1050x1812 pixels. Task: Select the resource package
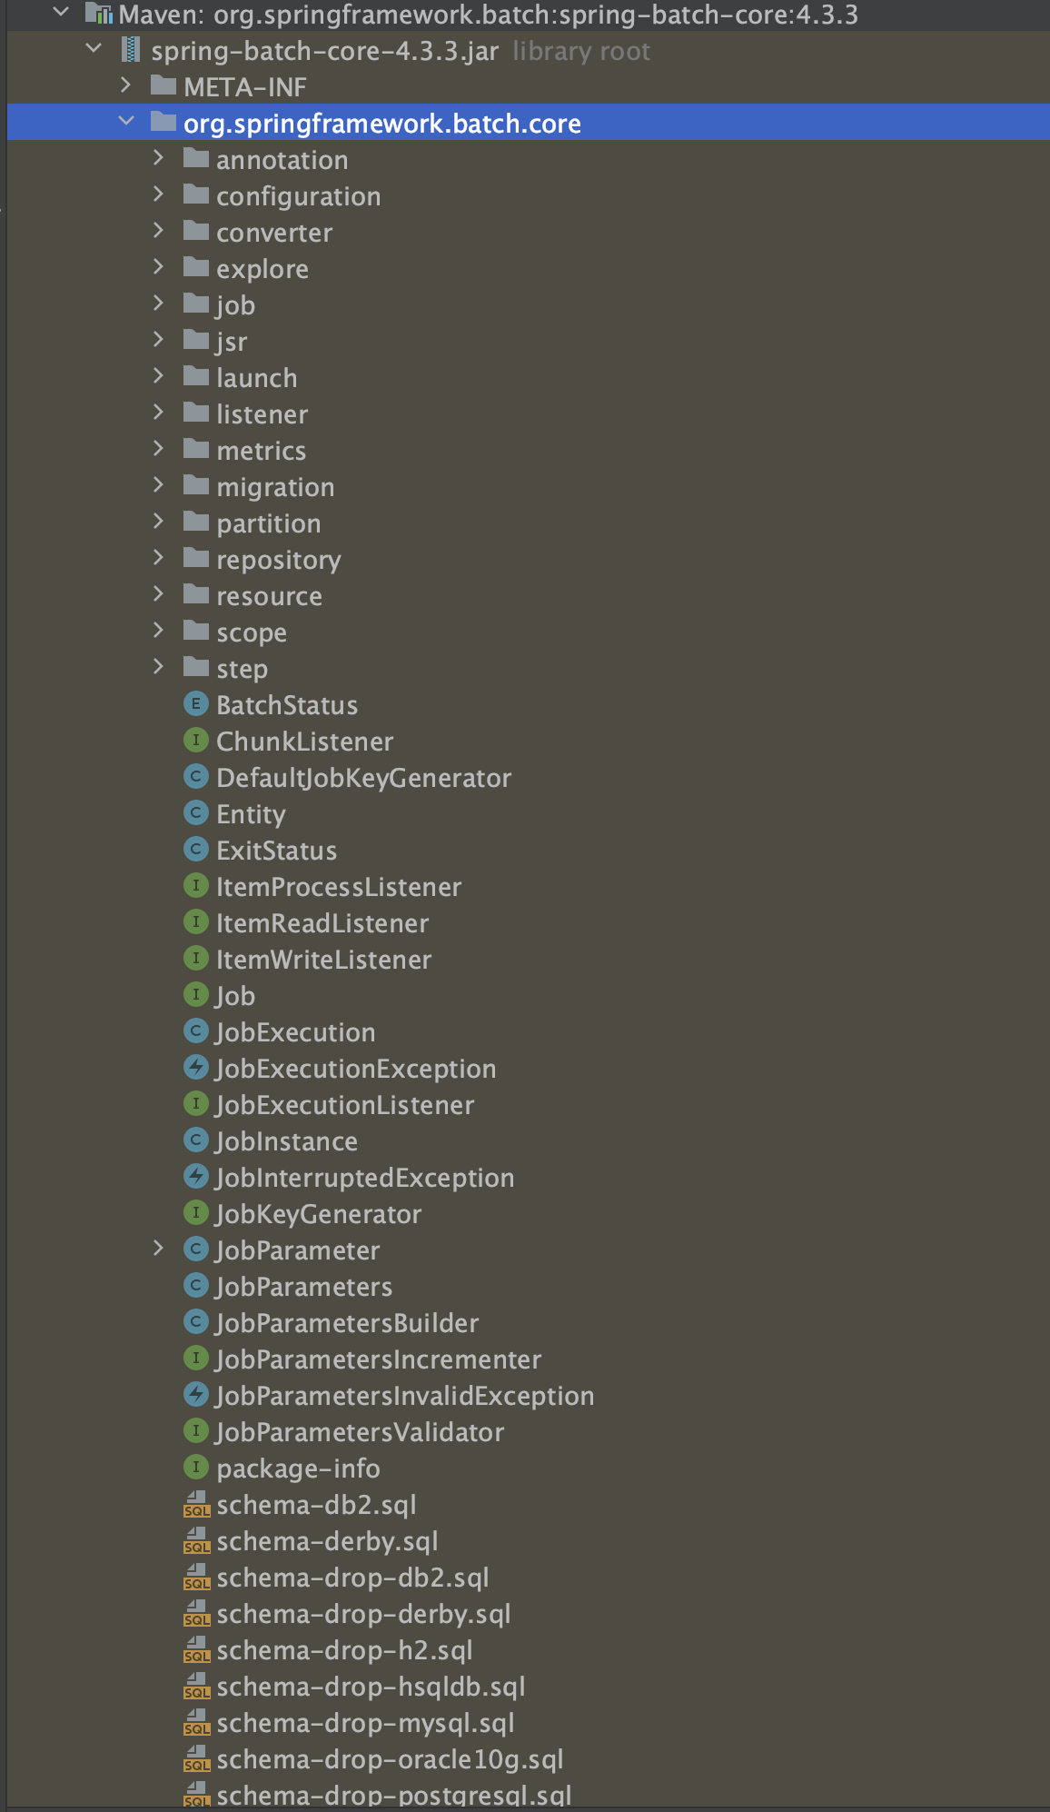pyautogui.click(x=270, y=596)
